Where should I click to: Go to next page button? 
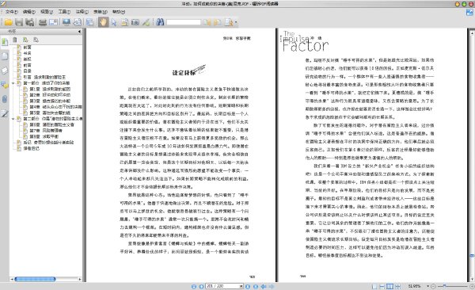coord(248,286)
